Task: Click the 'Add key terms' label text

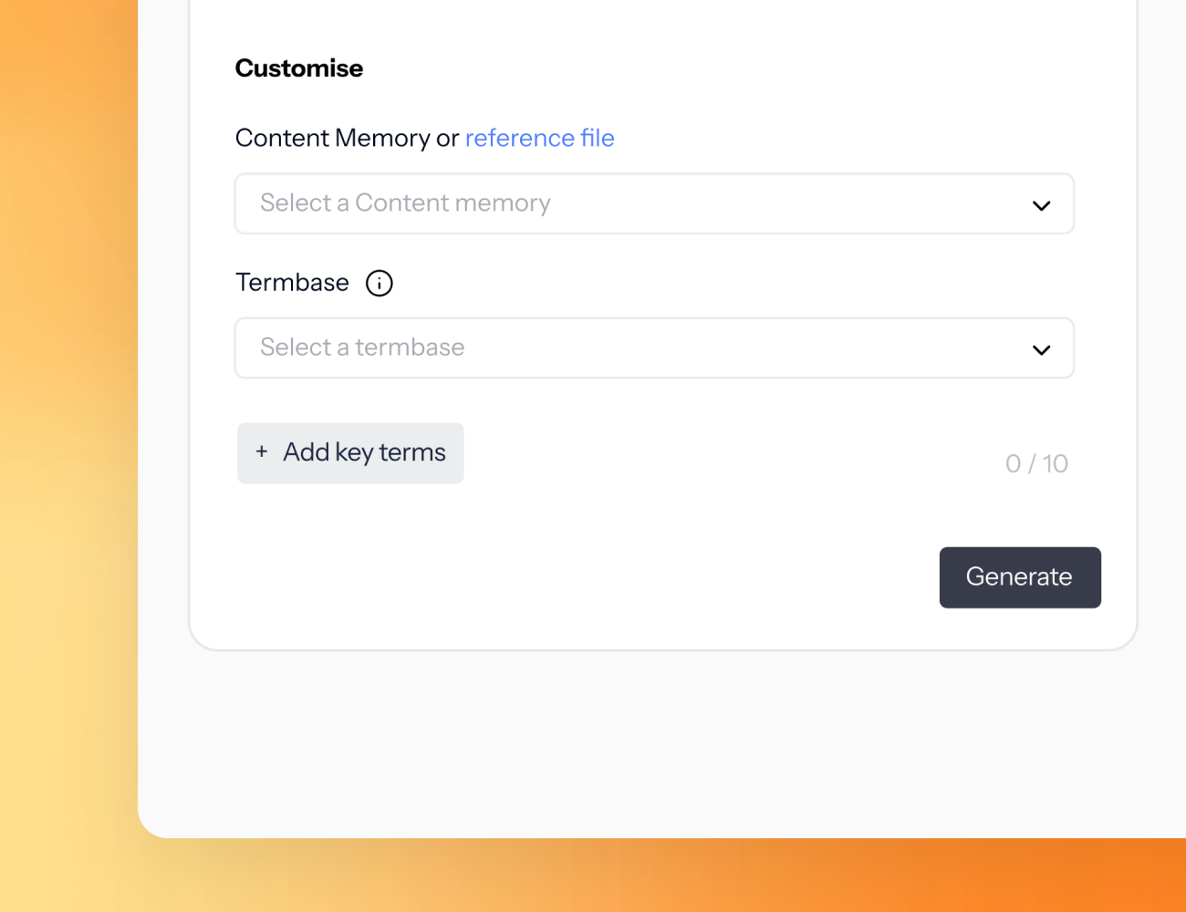Action: (x=364, y=452)
